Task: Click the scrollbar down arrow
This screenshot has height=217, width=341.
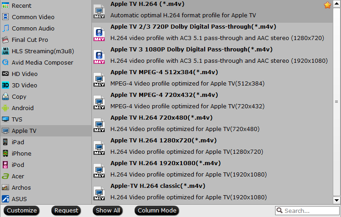Action: [336, 200]
